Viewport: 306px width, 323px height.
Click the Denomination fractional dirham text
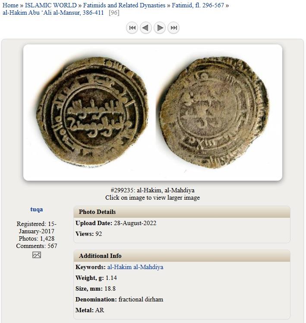coord(119,299)
